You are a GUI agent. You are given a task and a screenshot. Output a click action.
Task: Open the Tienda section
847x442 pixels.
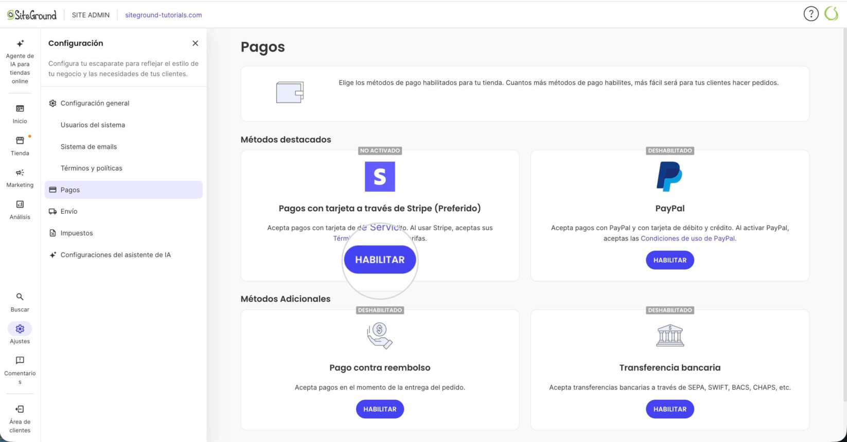click(x=20, y=146)
